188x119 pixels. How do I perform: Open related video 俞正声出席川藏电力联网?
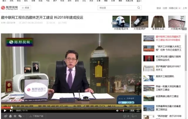pyautogui.click(x=168, y=58)
